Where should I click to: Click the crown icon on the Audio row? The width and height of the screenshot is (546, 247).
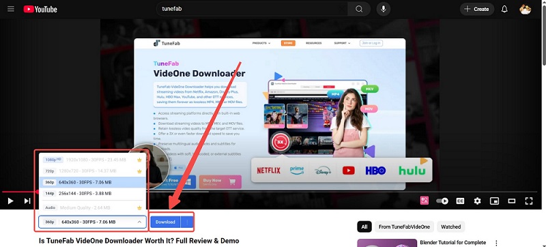[x=139, y=207]
